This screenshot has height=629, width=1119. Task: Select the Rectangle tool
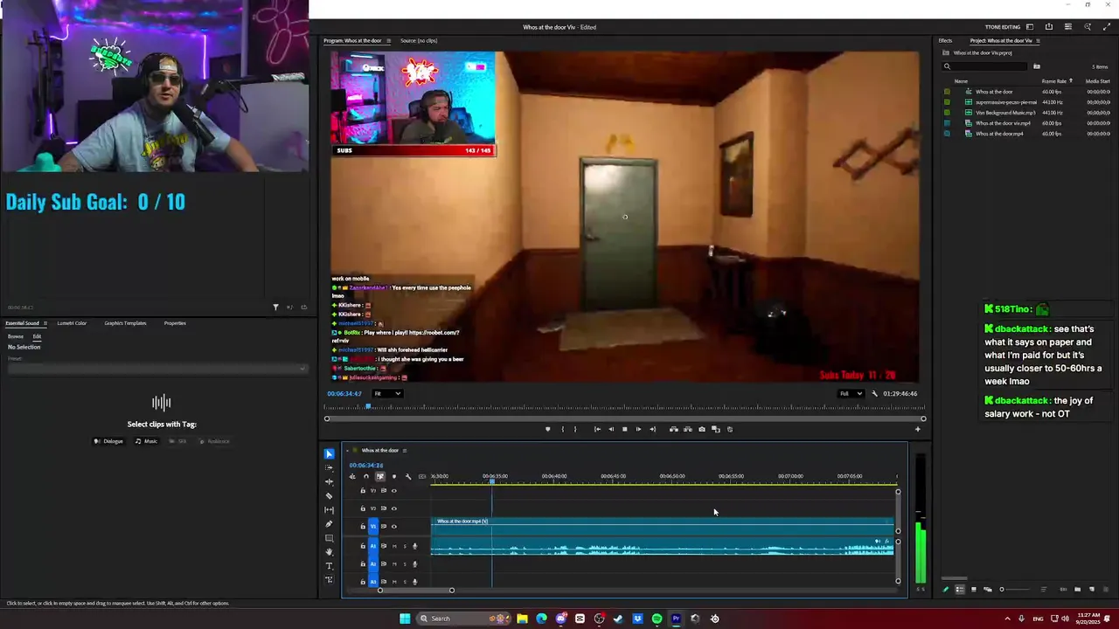point(329,538)
